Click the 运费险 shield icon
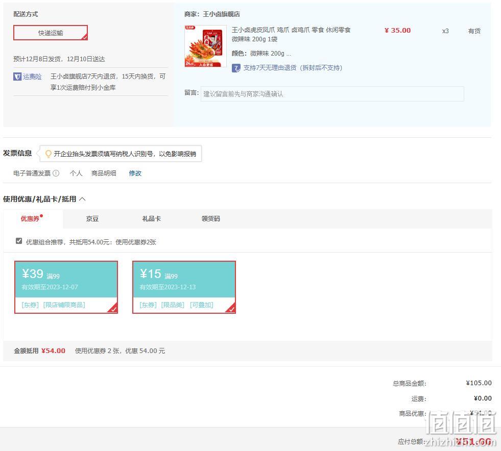 tap(17, 77)
